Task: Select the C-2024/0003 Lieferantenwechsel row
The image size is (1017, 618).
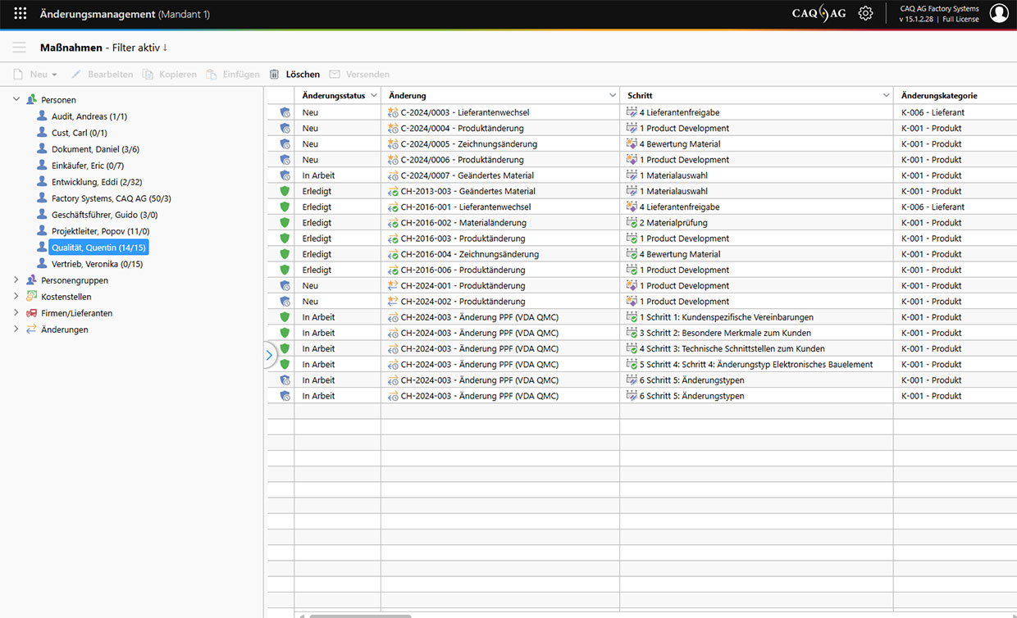Action: (464, 112)
